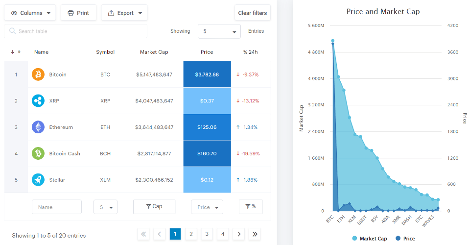468x245 pixels.
Task: Open the Price filter dropdown
Action: (x=207, y=207)
